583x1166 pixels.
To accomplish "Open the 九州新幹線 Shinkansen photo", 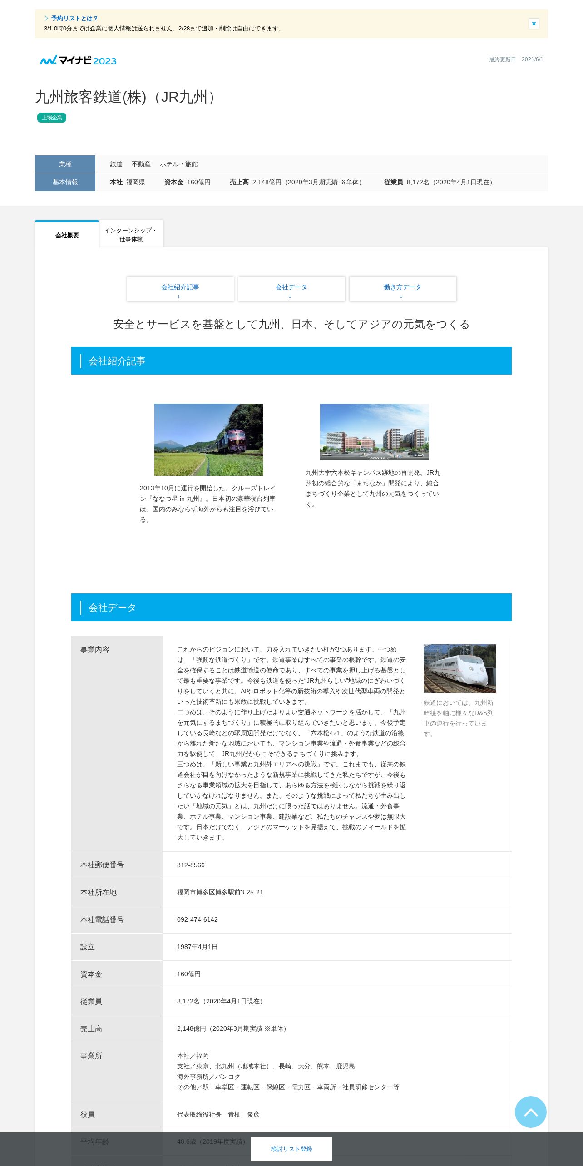I will tap(460, 668).
